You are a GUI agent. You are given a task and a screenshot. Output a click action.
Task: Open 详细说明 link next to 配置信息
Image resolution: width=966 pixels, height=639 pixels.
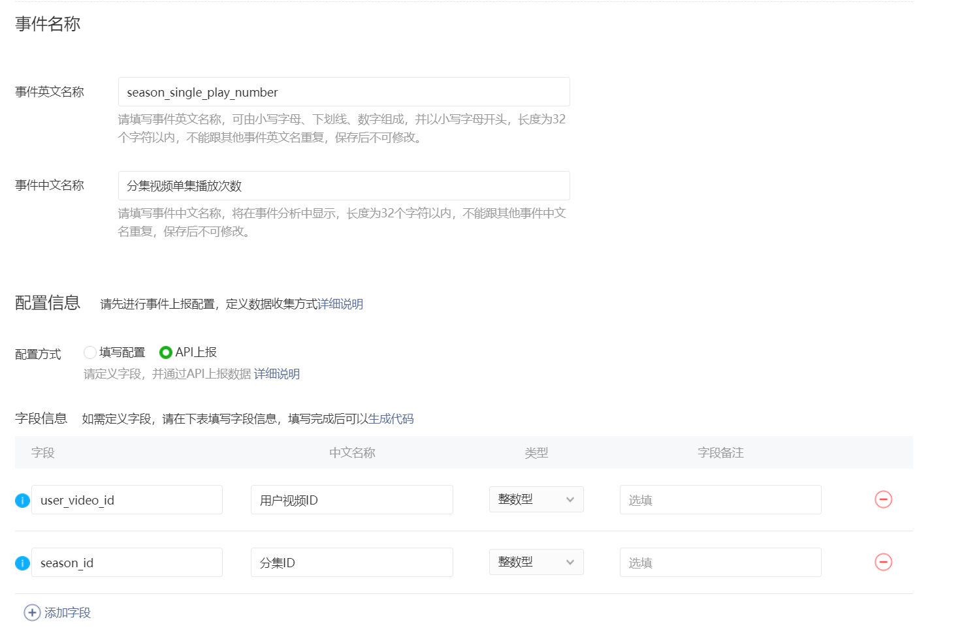[x=340, y=304]
